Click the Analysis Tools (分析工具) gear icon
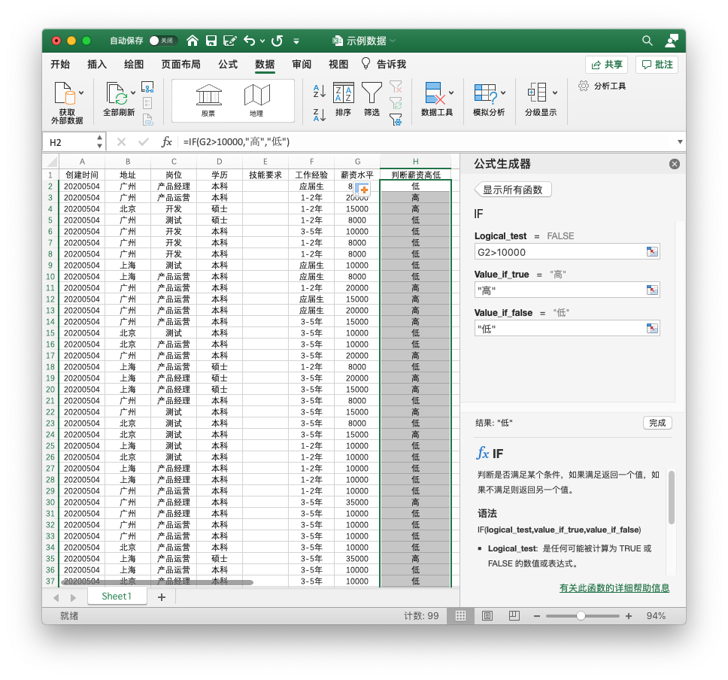The height and width of the screenshot is (680, 728). (584, 86)
